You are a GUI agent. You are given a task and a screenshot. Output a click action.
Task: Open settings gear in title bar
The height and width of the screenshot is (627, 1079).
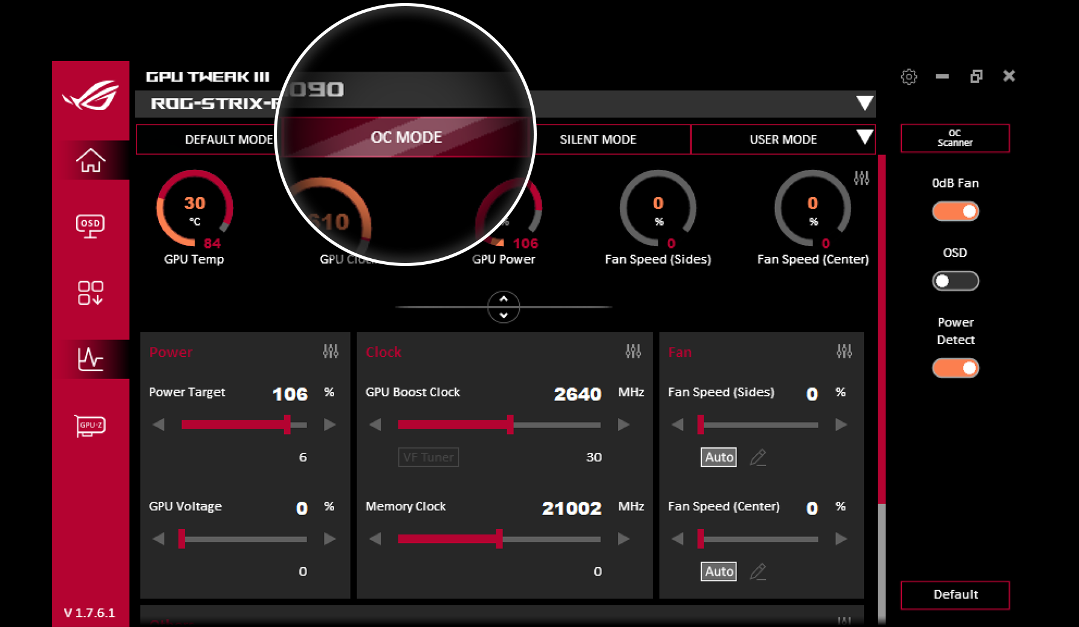click(x=909, y=77)
